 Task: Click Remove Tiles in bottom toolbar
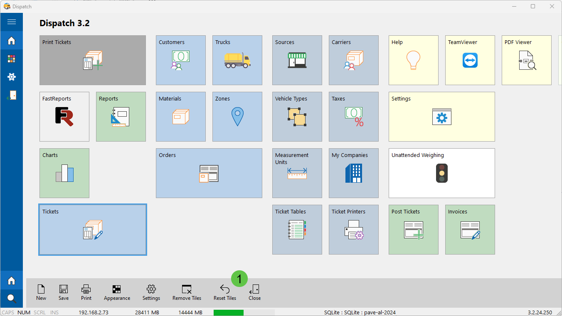click(187, 292)
